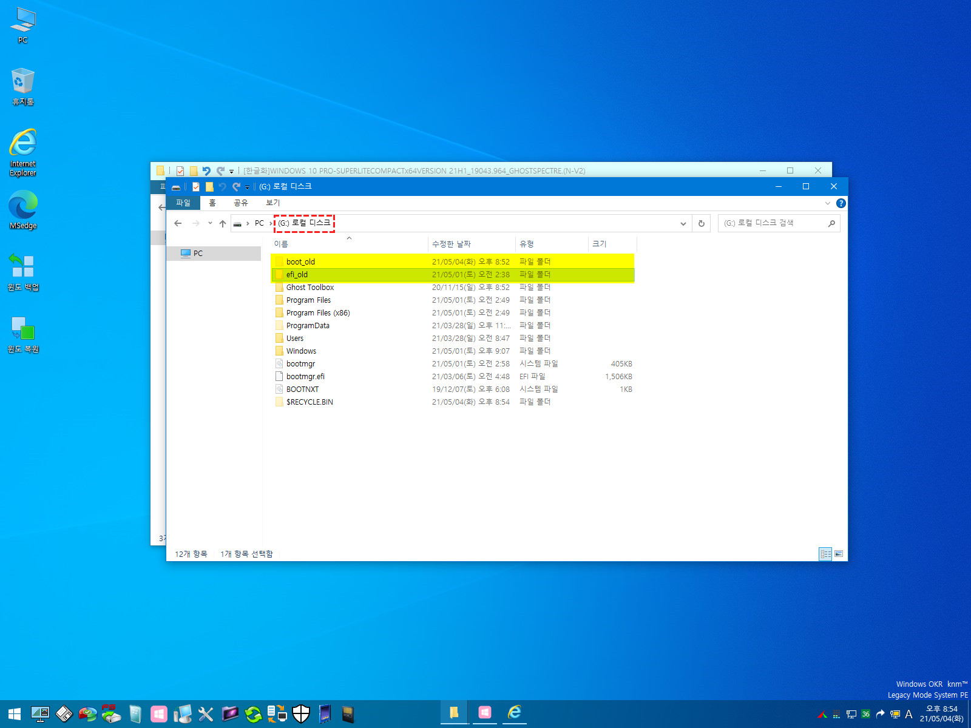Switch to the running File Explorer taskbar button
The width and height of the screenshot is (971, 728).
coord(454,713)
